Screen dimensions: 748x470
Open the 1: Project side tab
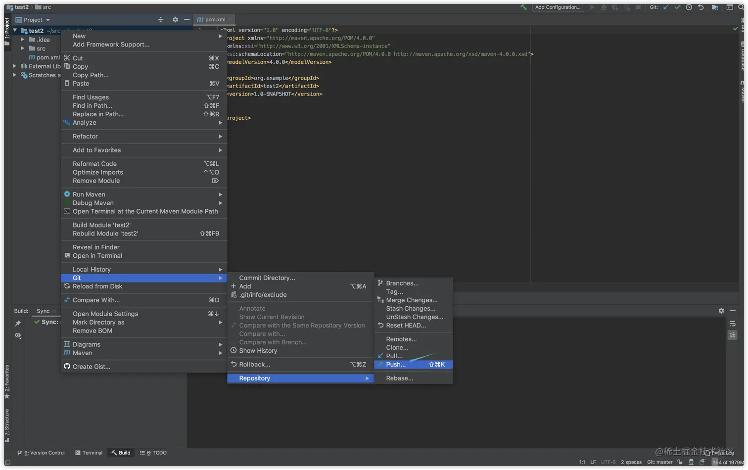click(7, 32)
